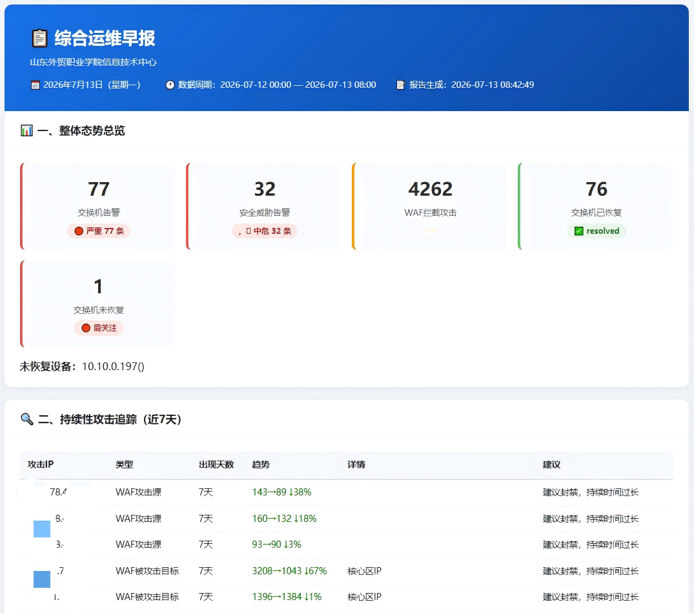This screenshot has height=613, width=694.
Task: Click WAF被攻击目标 in the 1396→1384 row
Action: [x=147, y=597]
